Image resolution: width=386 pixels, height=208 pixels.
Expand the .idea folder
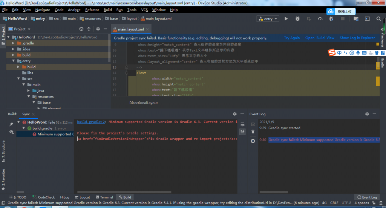[13, 49]
